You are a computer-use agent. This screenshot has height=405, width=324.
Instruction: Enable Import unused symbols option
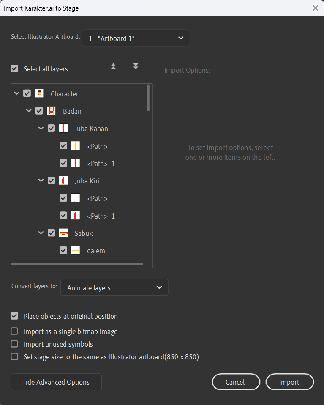coord(14,344)
